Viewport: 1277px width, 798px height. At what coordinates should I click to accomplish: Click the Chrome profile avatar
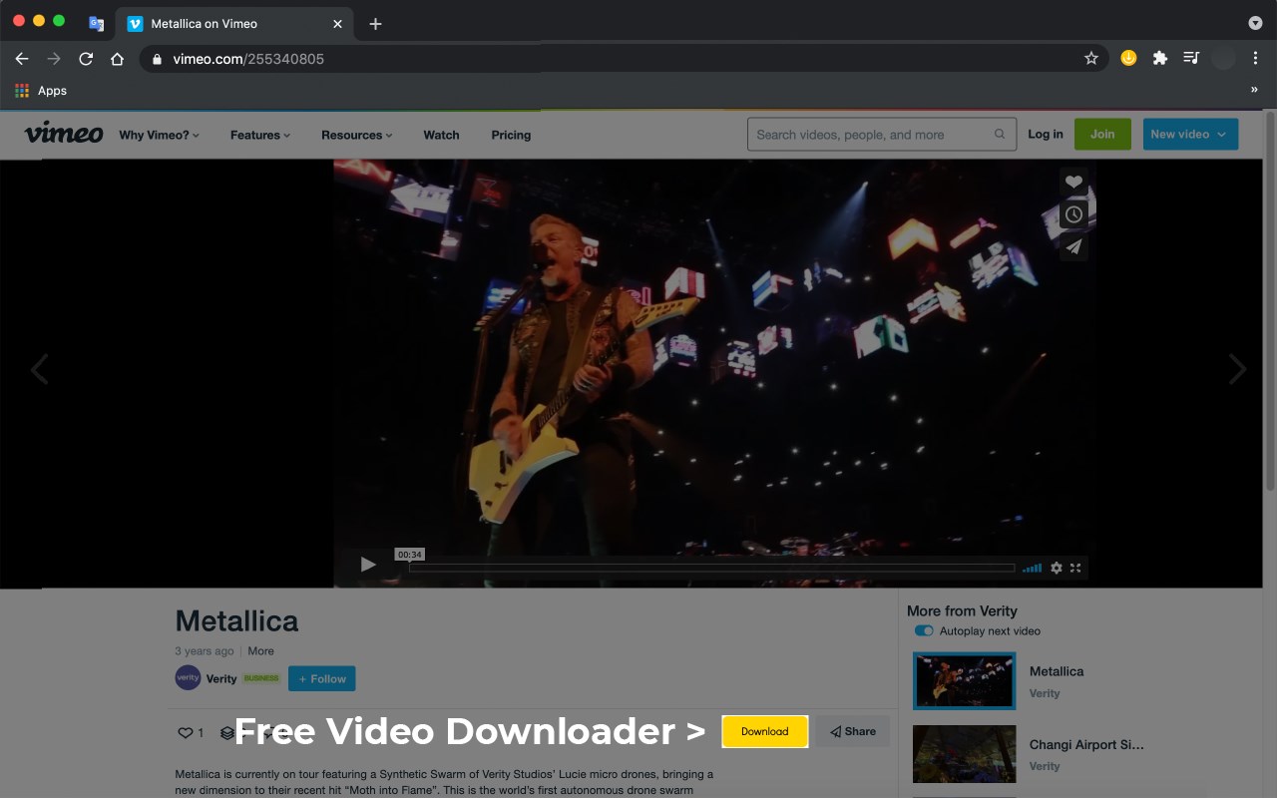pos(1223,58)
